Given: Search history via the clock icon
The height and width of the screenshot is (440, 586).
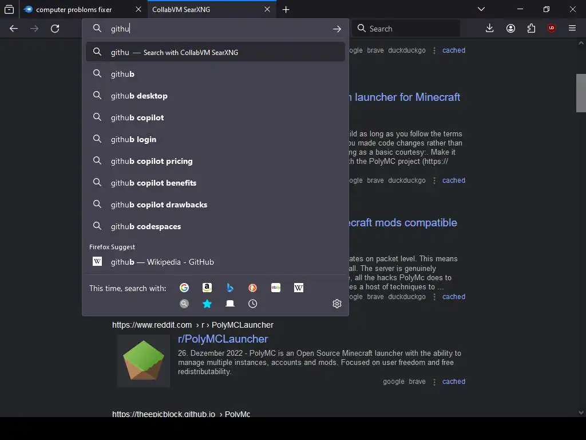Looking at the screenshot, I should point(252,304).
